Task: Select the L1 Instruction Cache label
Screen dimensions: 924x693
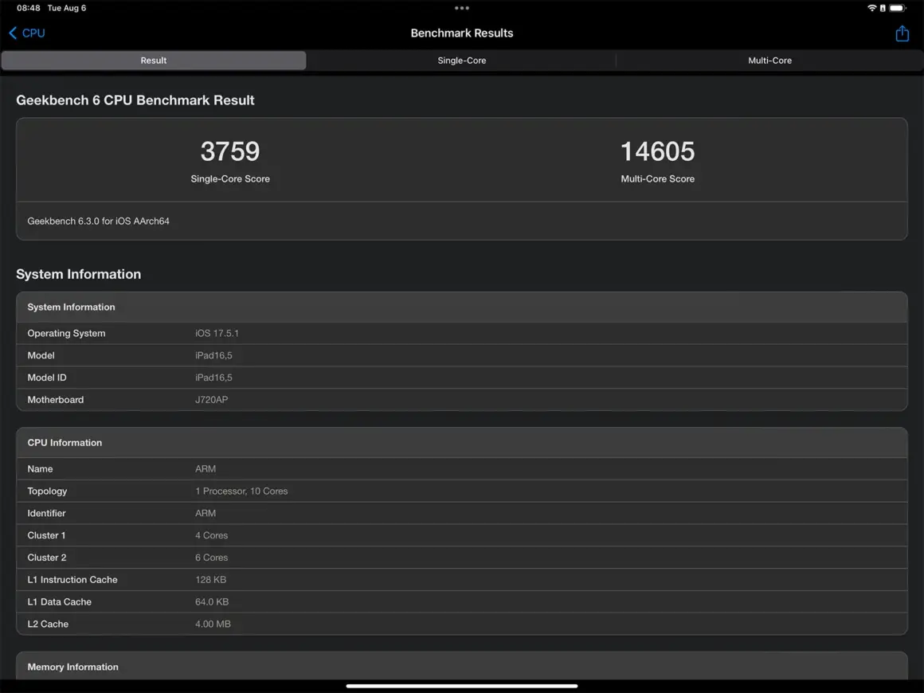Action: point(72,580)
